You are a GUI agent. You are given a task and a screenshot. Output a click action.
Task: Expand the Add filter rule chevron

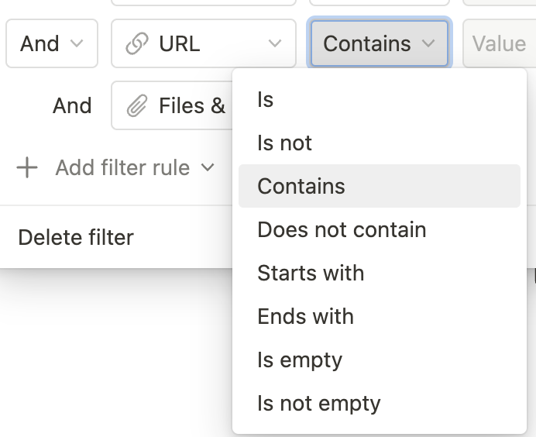click(207, 167)
